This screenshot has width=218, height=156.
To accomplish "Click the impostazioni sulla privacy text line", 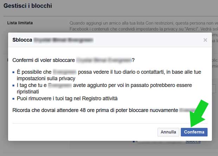I will click(46, 79).
